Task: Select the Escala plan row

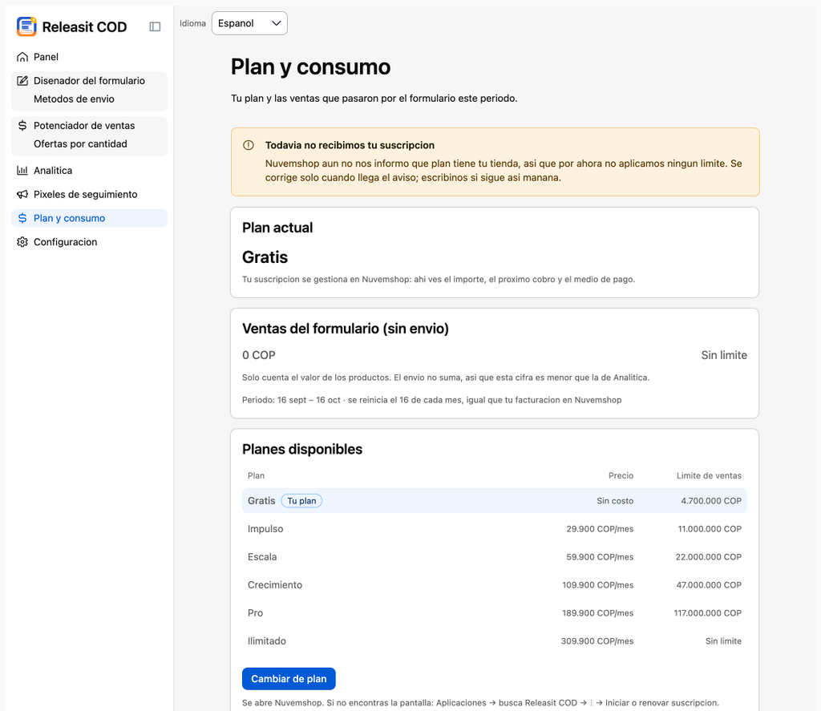Action: click(x=494, y=557)
